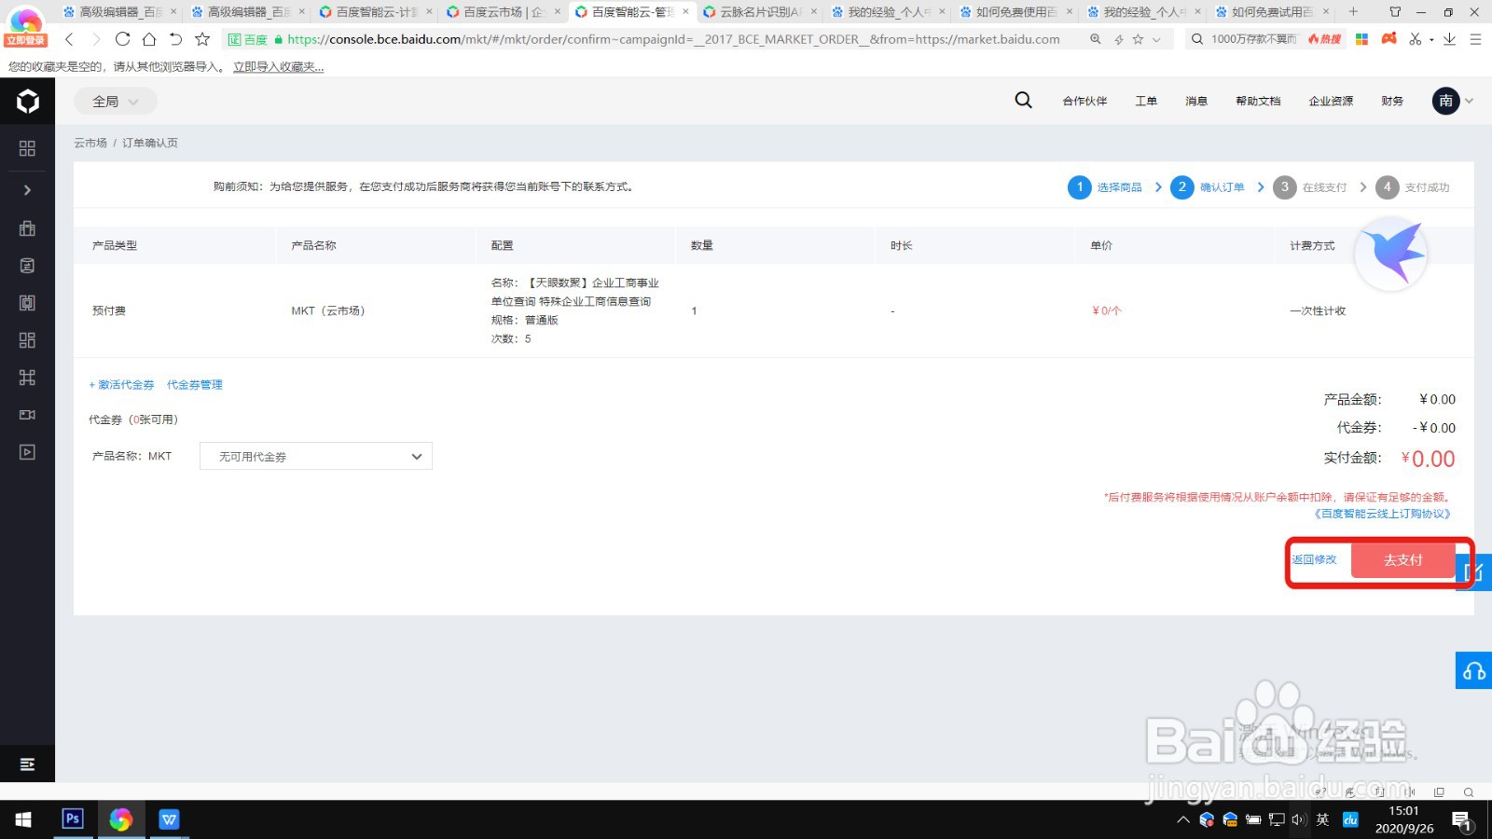
Task: Open the 工单 menu item
Action: (x=1146, y=101)
